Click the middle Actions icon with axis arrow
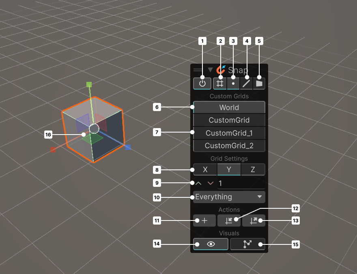 [229, 220]
